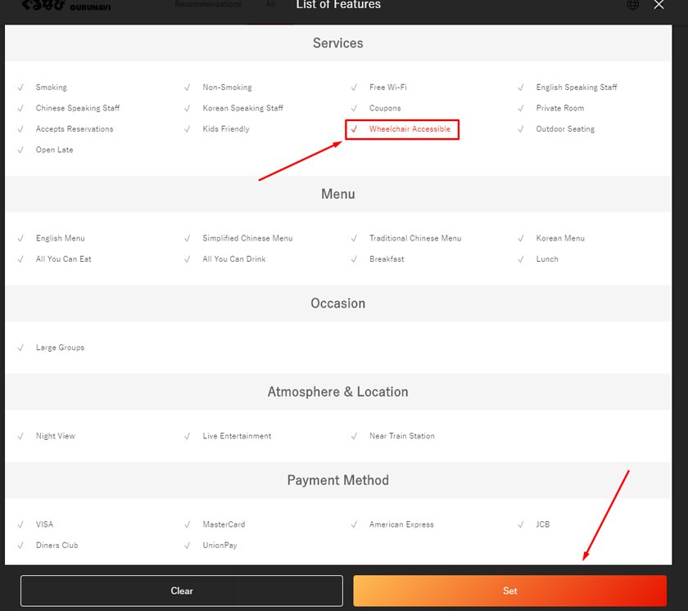Viewport: 688px width, 611px height.
Task: Check the Breakfast option
Action: coord(378,259)
